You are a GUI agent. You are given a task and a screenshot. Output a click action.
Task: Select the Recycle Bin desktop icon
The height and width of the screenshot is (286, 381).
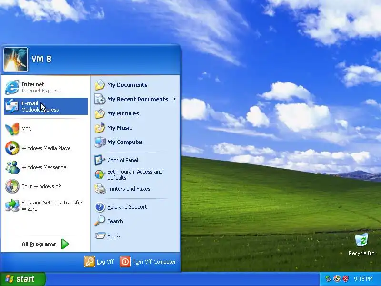[361, 240]
